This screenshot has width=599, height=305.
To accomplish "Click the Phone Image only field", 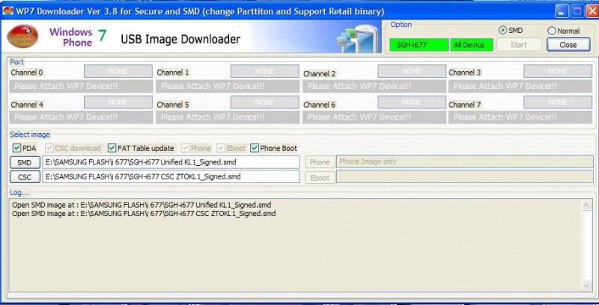I will coord(464,161).
